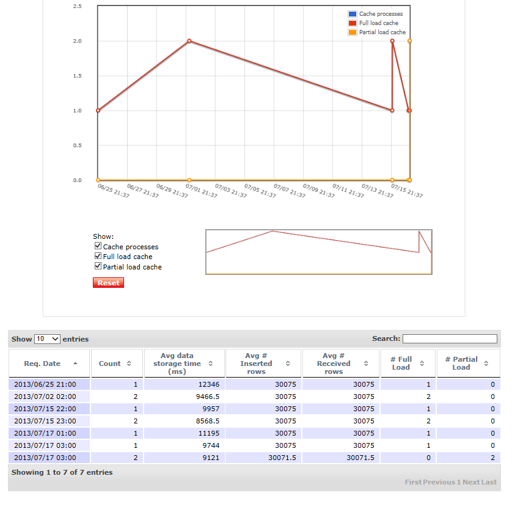Focus the Search input field
The image size is (512, 512).
450,338
